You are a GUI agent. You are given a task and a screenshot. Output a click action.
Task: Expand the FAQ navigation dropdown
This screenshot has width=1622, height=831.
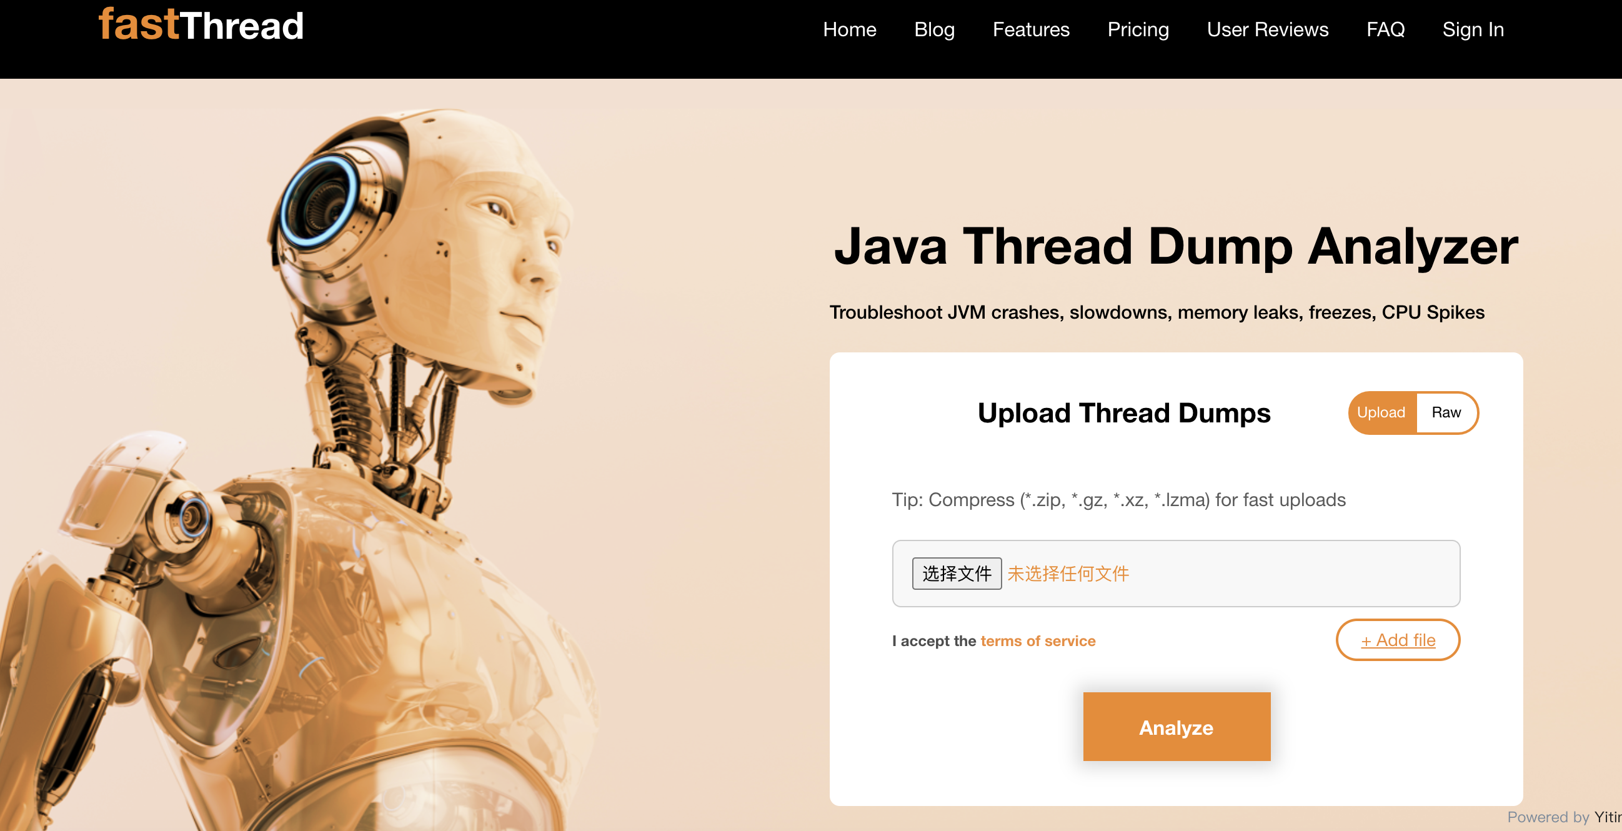click(1385, 29)
